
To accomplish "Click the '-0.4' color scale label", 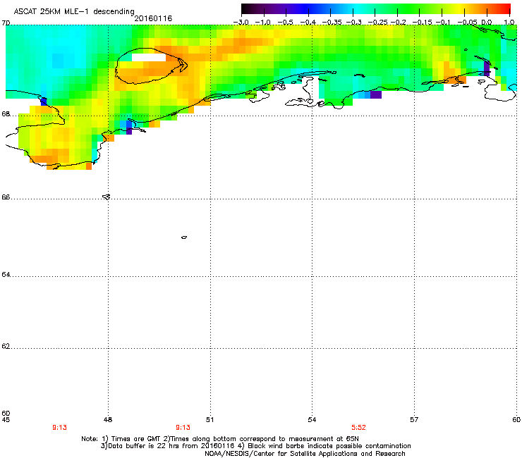I will point(308,23).
